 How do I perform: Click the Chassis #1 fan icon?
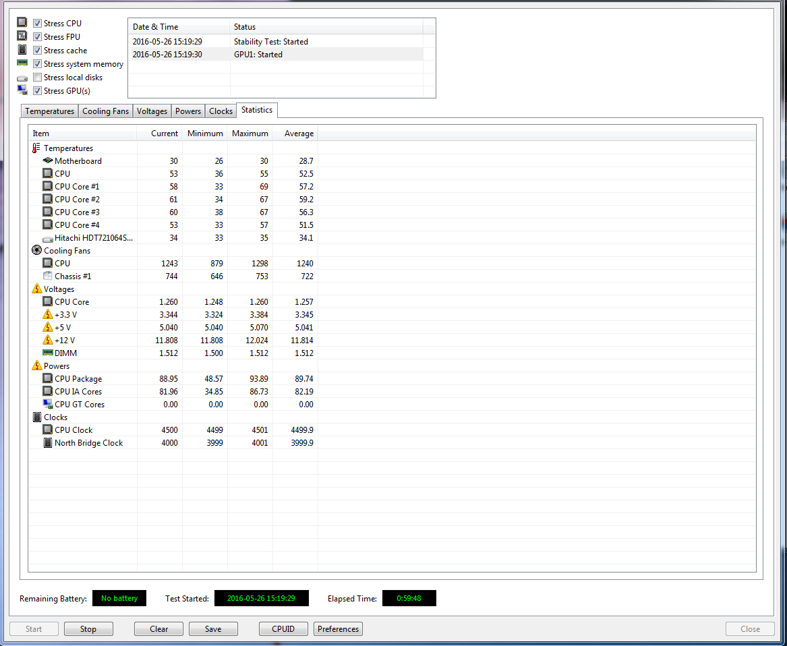[x=48, y=276]
